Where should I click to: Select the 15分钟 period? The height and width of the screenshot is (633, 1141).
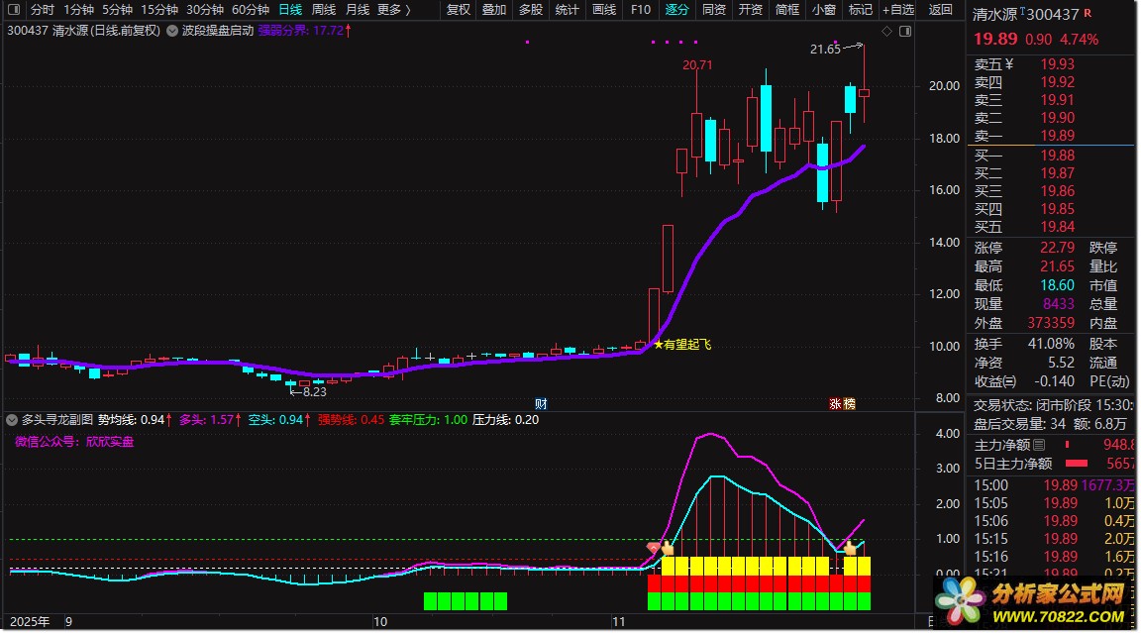[x=159, y=10]
